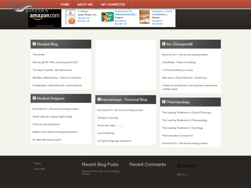Click the footer About Me link
The width and height of the screenshot is (251, 188).
(40, 169)
